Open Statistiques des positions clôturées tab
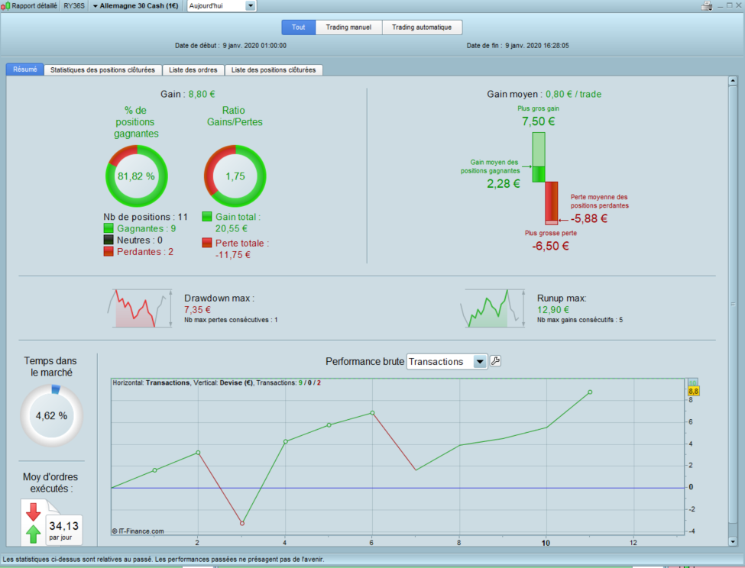This screenshot has width=745, height=568. point(102,69)
